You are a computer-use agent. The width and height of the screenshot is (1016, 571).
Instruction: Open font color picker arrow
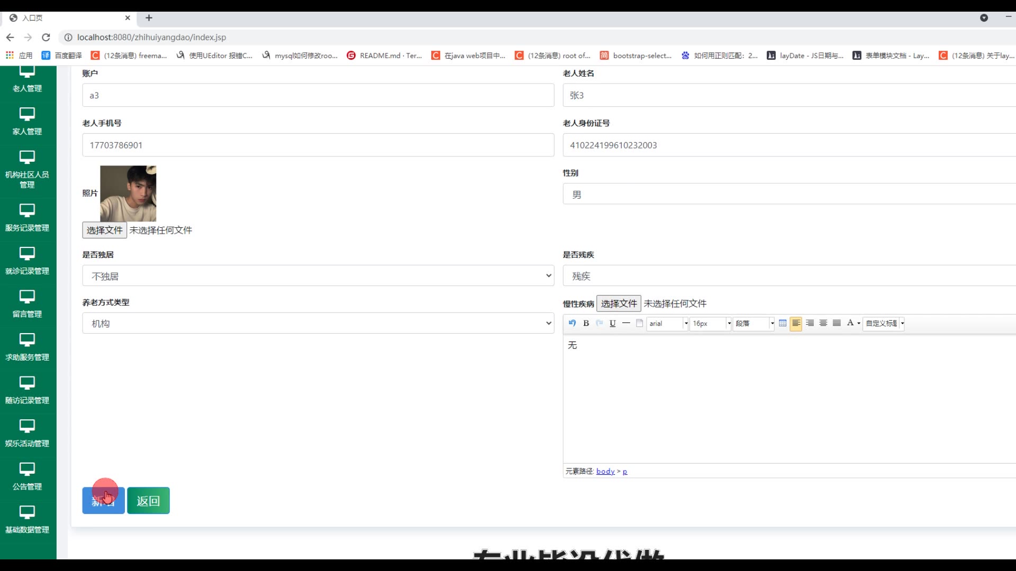click(x=858, y=323)
